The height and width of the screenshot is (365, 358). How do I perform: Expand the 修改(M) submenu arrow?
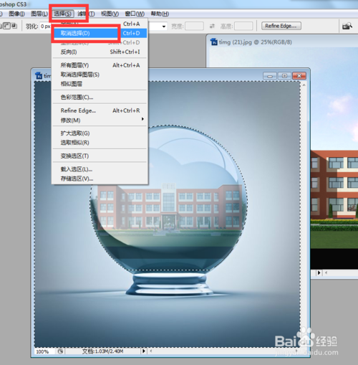(x=142, y=119)
